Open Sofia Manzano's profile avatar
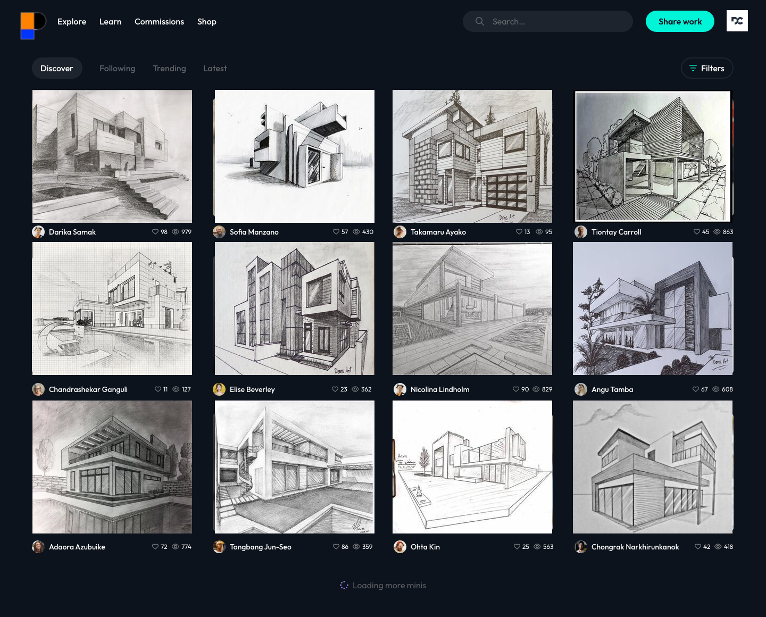 tap(219, 232)
